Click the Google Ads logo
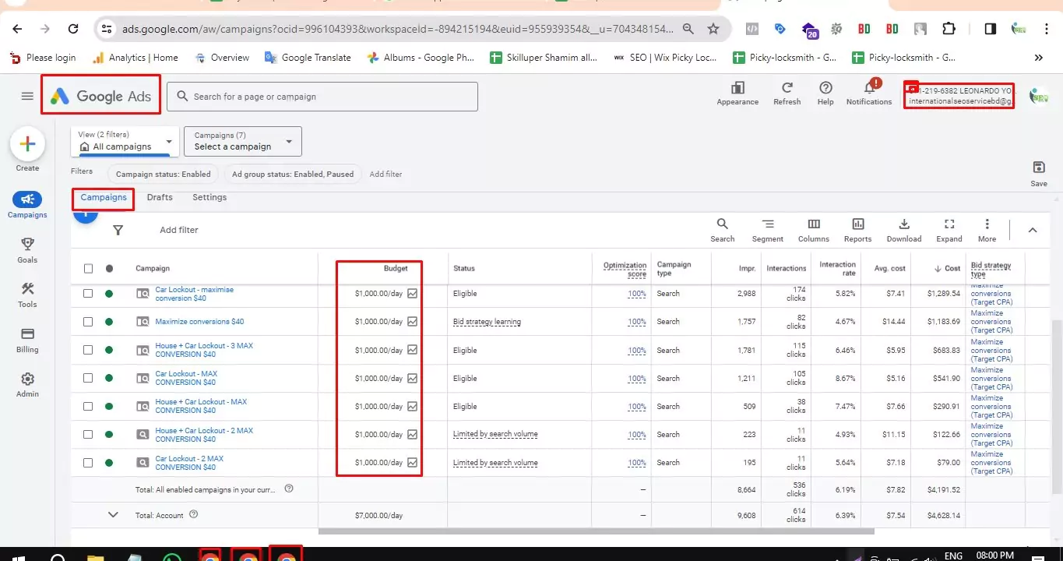The height and width of the screenshot is (561, 1063). point(101,96)
